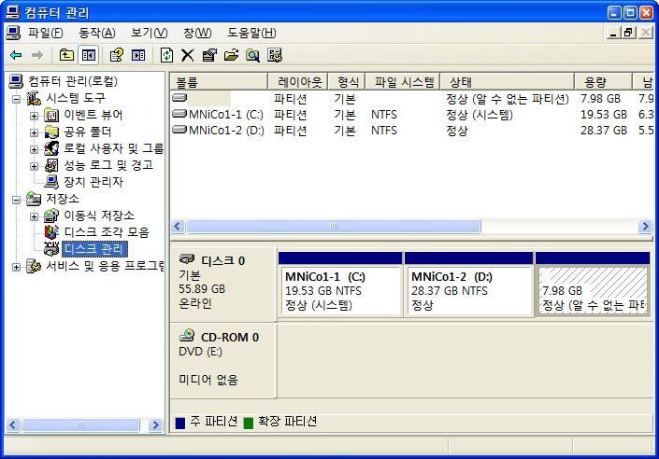Open the 보기(V) menu
This screenshot has width=659, height=459.
tap(150, 33)
